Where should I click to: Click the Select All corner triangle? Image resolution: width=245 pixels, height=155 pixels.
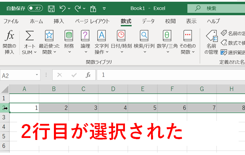tap(5, 89)
